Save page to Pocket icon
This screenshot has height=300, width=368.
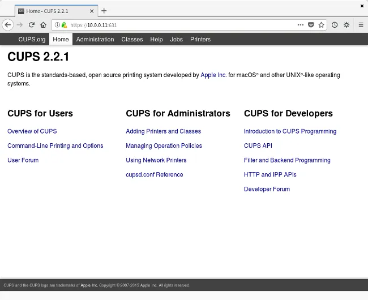pyautogui.click(x=311, y=25)
